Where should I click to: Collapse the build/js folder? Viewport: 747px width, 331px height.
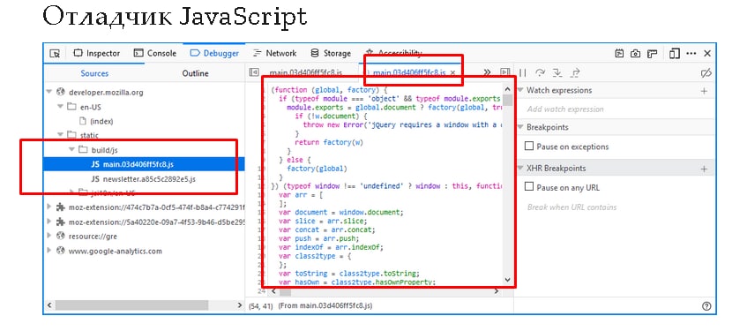pos(72,150)
